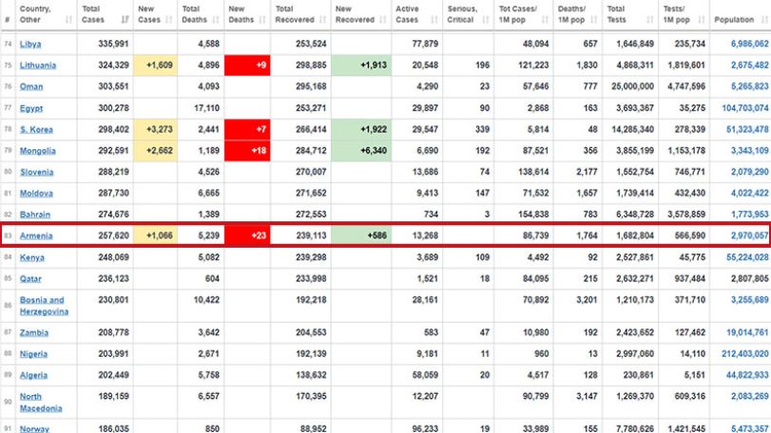Sort table by New Cases sort icon
The width and height of the screenshot is (771, 433).
[x=169, y=20]
